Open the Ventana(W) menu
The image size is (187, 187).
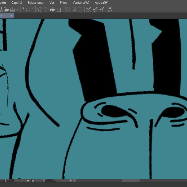click(x=81, y=3)
